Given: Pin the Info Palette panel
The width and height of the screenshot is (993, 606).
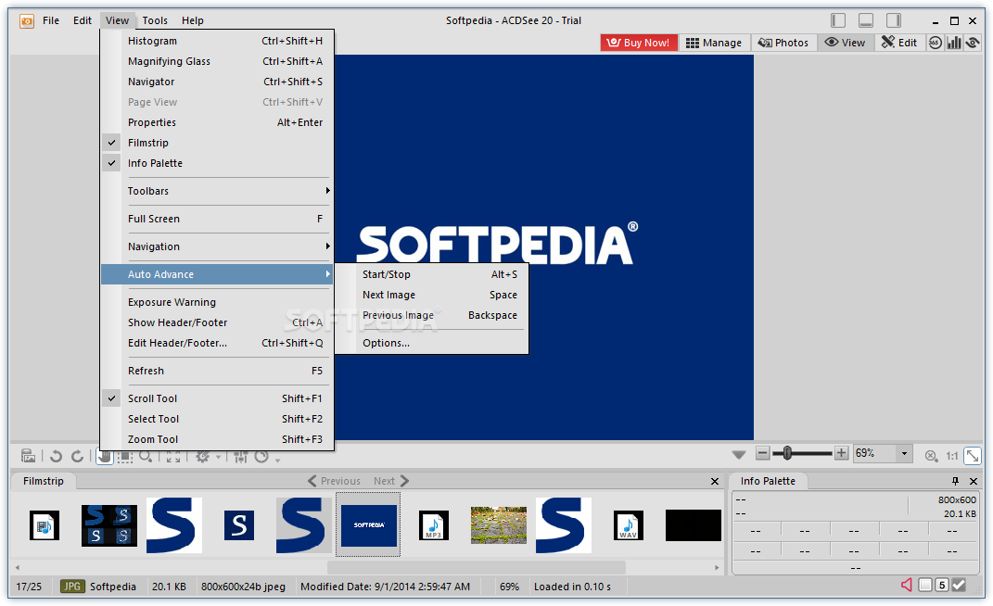Looking at the screenshot, I should (955, 481).
